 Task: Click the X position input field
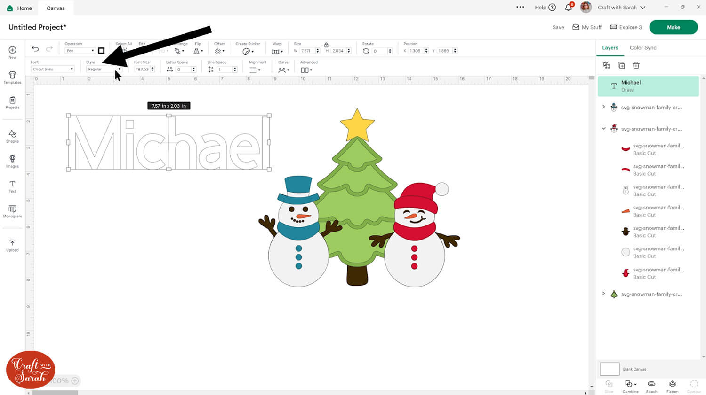(x=417, y=51)
